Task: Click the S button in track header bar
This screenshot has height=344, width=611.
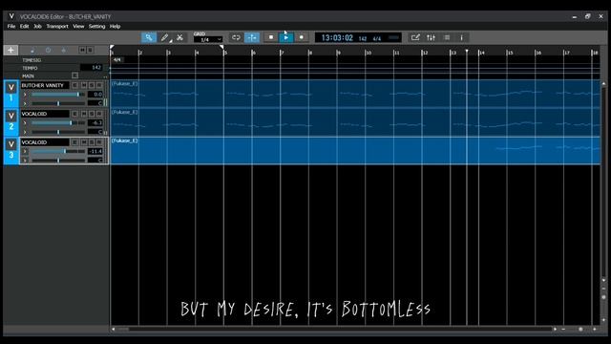Action: click(90, 51)
